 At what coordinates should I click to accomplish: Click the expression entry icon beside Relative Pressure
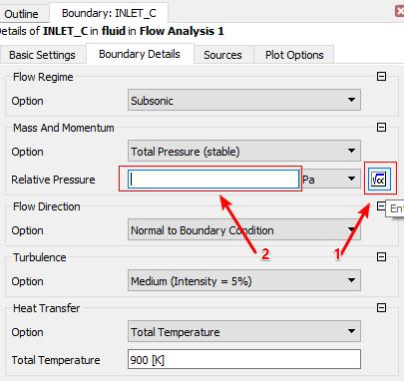[379, 180]
